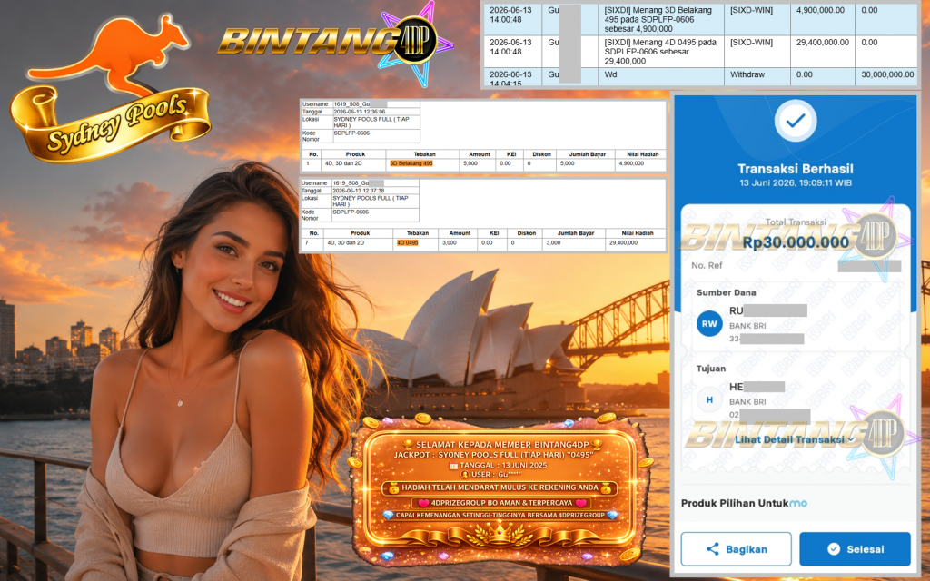This screenshot has height=581, width=930.
Task: Select the Transaksi Berhasil heading
Action: pyautogui.click(x=796, y=169)
